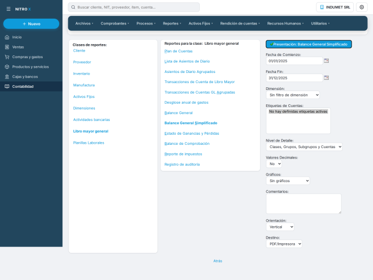Image resolution: width=373 pixels, height=280 pixels.
Task: Click the Fecha Fin date field
Action: pyautogui.click(x=294, y=78)
